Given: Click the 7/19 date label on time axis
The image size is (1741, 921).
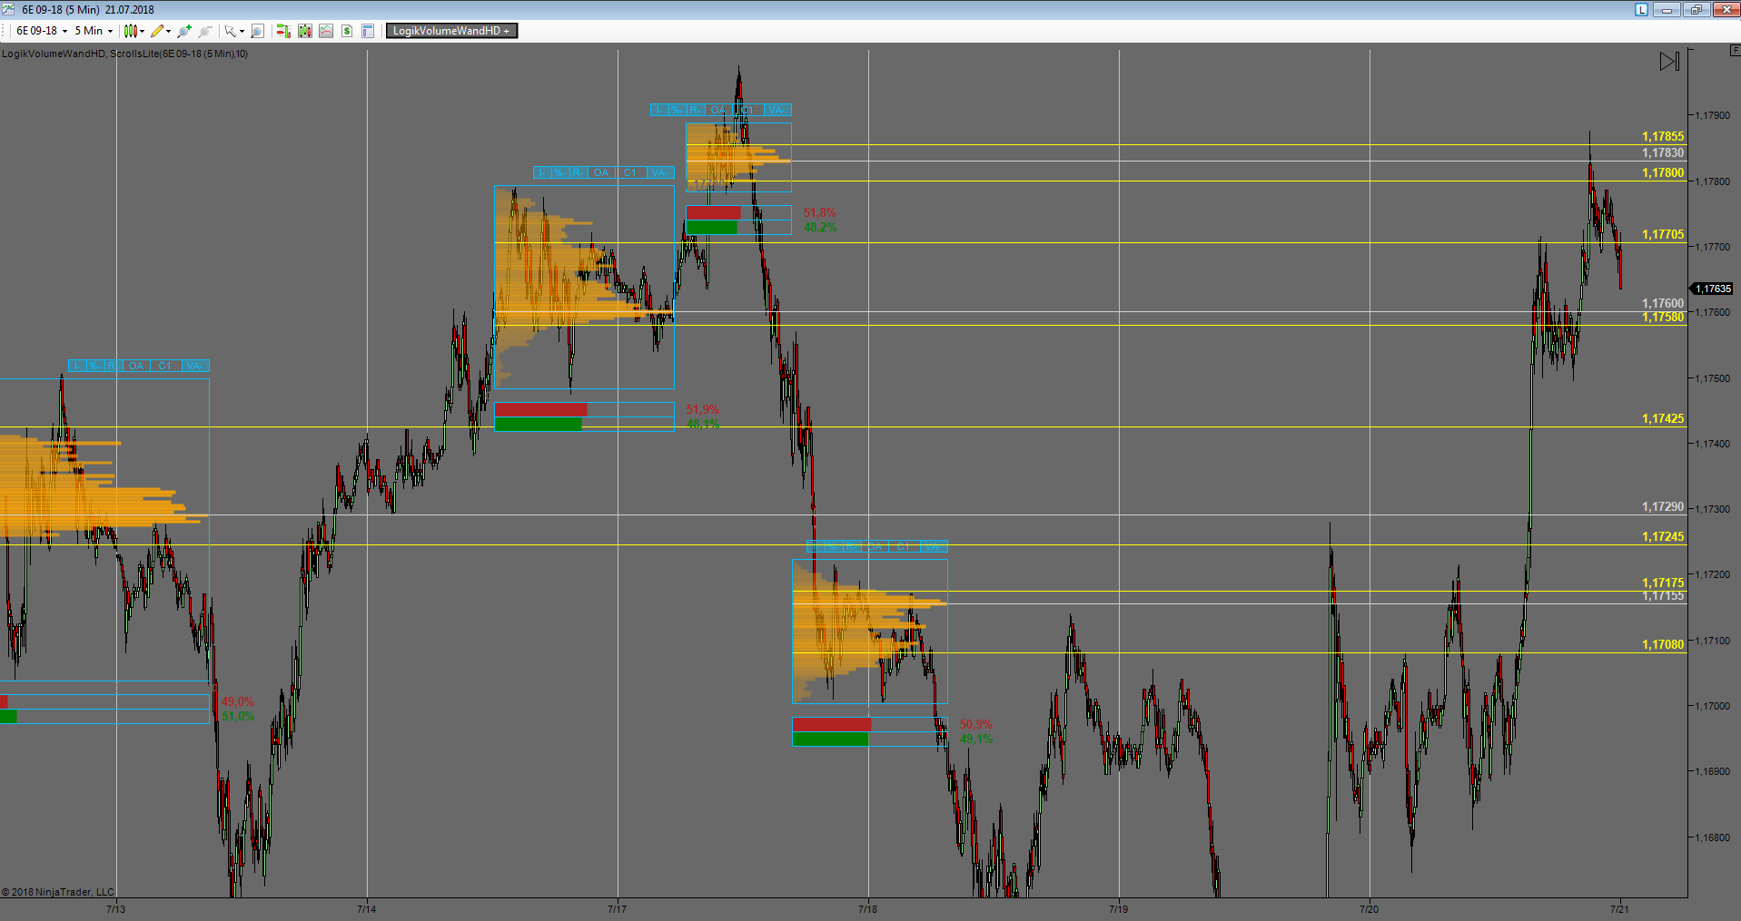Looking at the screenshot, I should tap(1119, 909).
